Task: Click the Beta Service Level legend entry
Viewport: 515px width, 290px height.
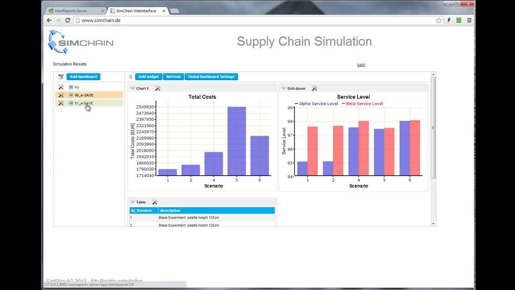Action: coord(362,104)
